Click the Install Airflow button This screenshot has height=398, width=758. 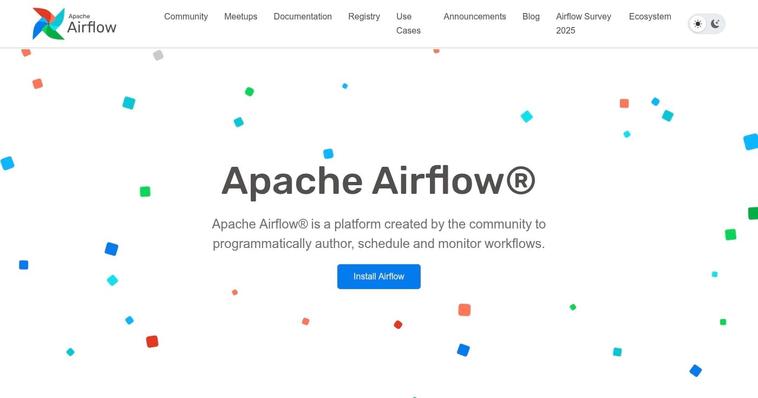click(x=379, y=277)
